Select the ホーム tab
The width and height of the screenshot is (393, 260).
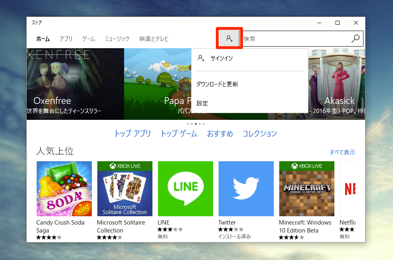click(43, 39)
